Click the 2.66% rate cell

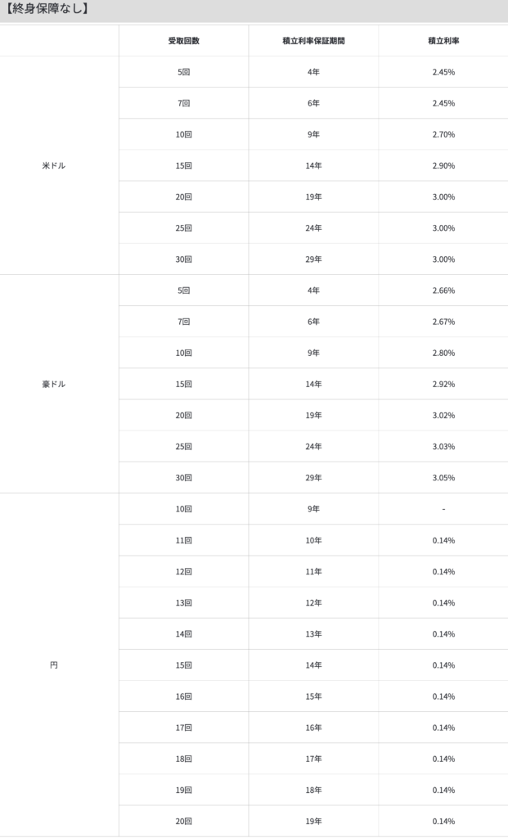(x=443, y=291)
